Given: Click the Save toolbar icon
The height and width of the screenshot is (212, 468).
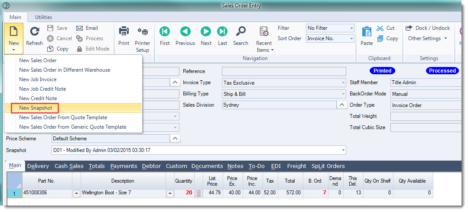Looking at the screenshot, I should tap(51, 28).
